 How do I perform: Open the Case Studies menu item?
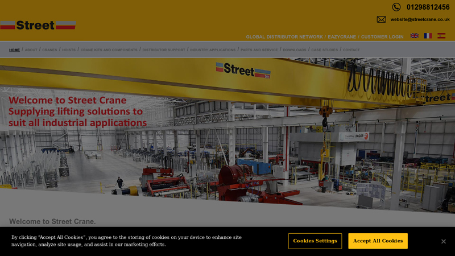(x=324, y=50)
